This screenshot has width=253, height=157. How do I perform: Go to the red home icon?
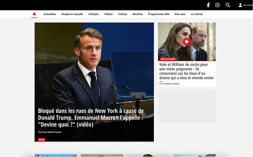pyautogui.click(x=34, y=14)
